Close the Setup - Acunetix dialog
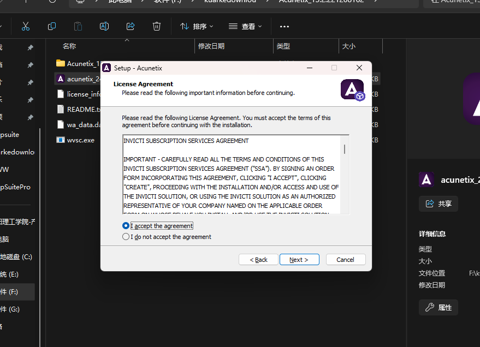The height and width of the screenshot is (347, 480). (359, 68)
